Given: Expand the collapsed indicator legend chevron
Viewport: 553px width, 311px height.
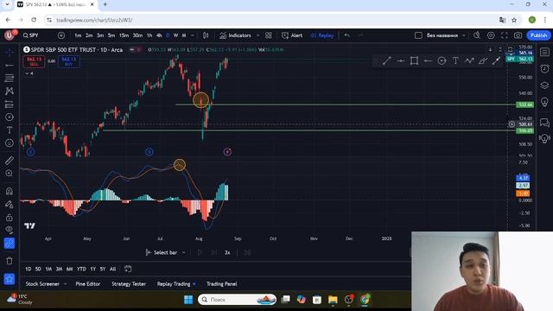Looking at the screenshot, I should [29, 73].
